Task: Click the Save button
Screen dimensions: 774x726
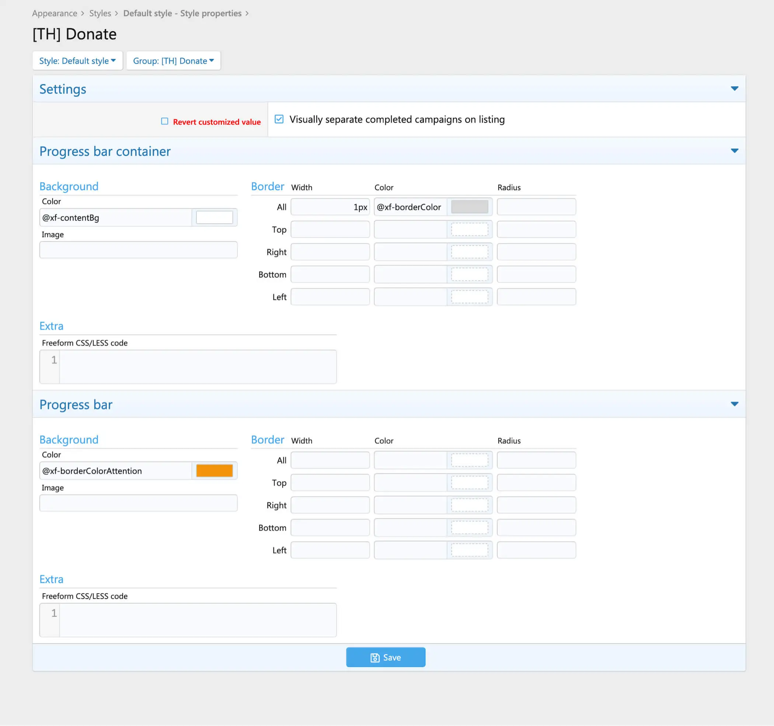Action: (x=385, y=657)
